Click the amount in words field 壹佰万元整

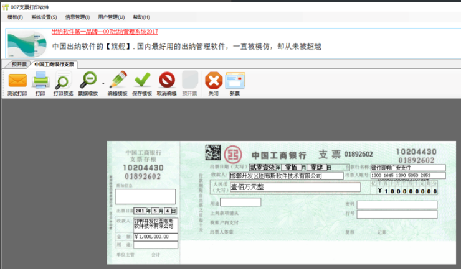(295, 187)
